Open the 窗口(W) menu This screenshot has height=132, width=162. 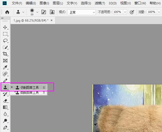[x=140, y=3]
